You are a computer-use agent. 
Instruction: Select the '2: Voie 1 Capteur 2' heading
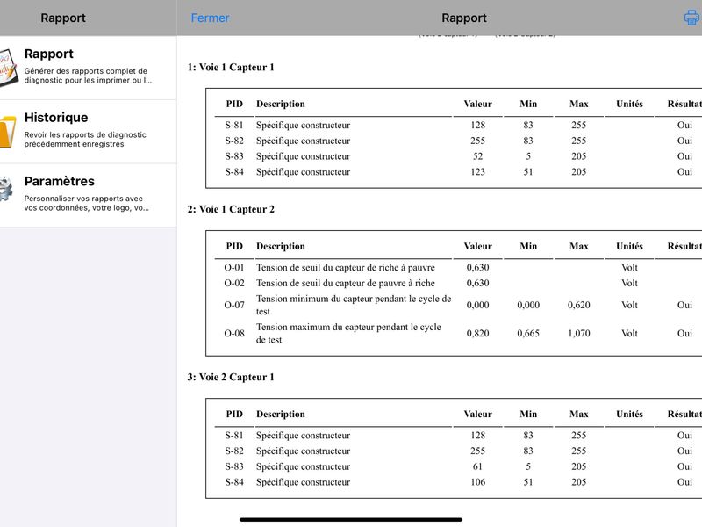231,209
